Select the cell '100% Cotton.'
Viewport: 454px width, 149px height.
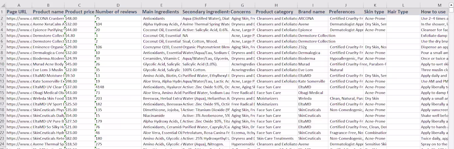tap(206, 70)
